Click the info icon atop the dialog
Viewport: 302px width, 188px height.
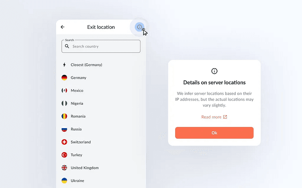[x=214, y=71]
